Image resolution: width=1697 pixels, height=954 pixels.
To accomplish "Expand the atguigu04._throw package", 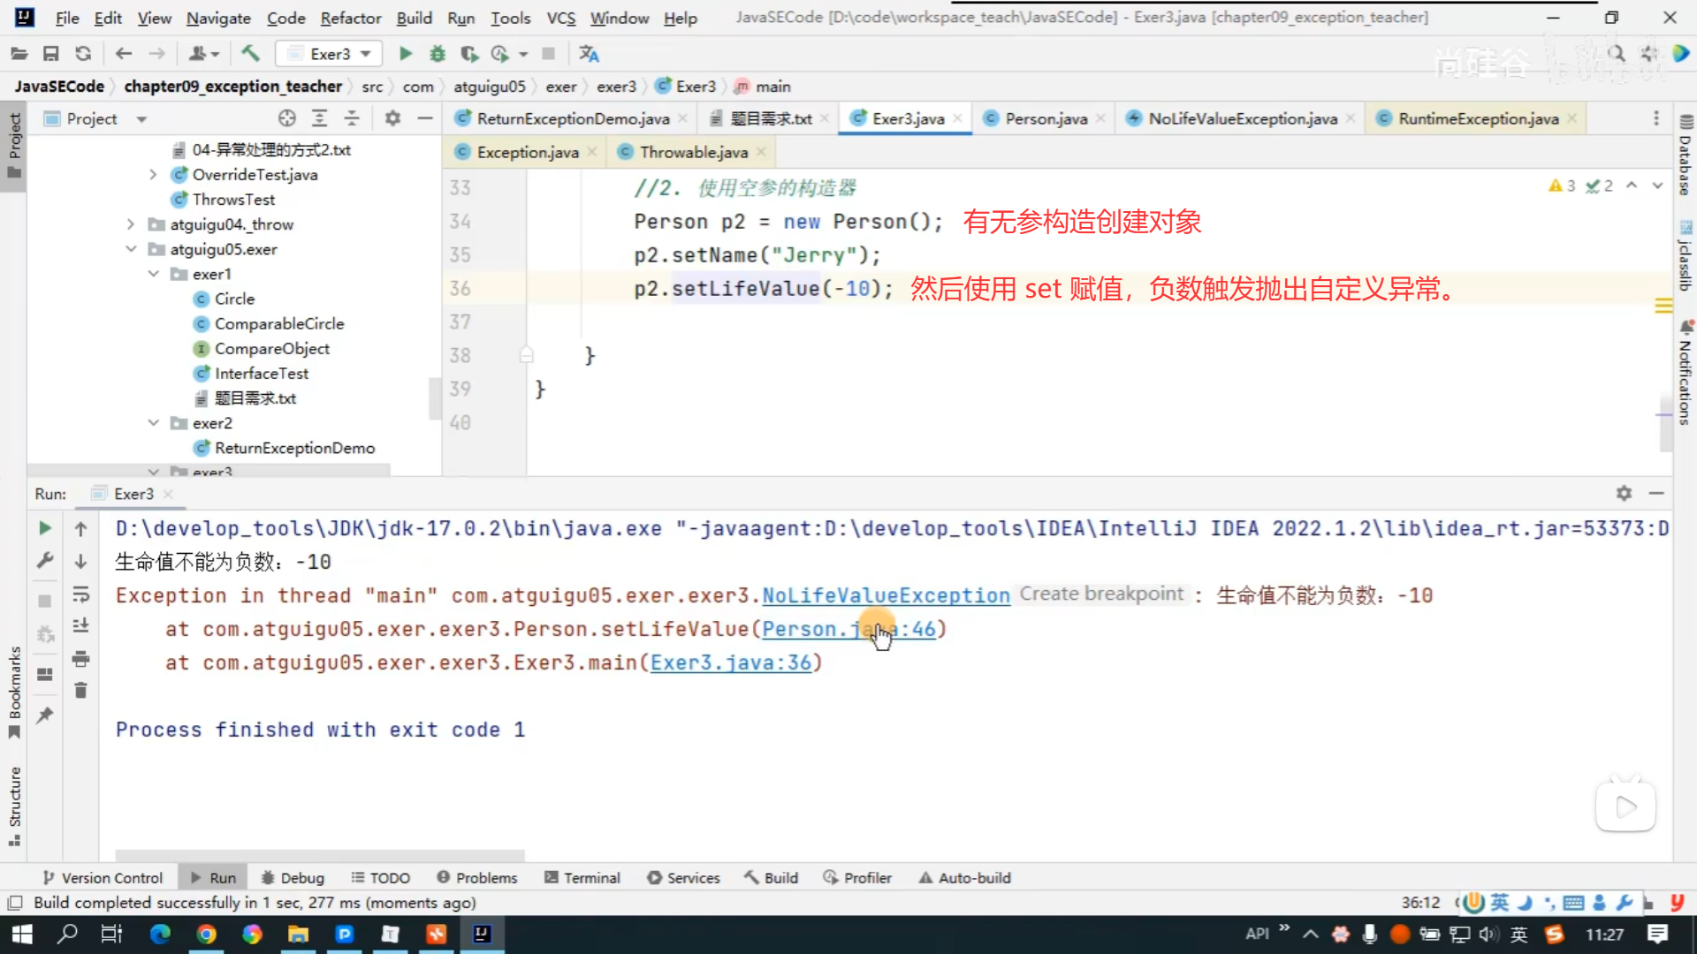I will (x=131, y=224).
